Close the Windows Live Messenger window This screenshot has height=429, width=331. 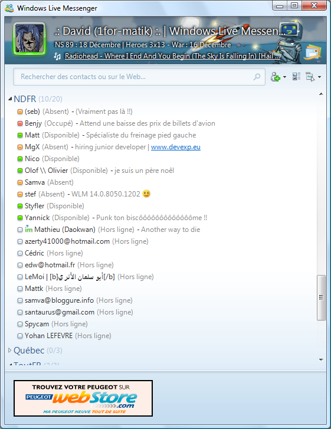314,5
